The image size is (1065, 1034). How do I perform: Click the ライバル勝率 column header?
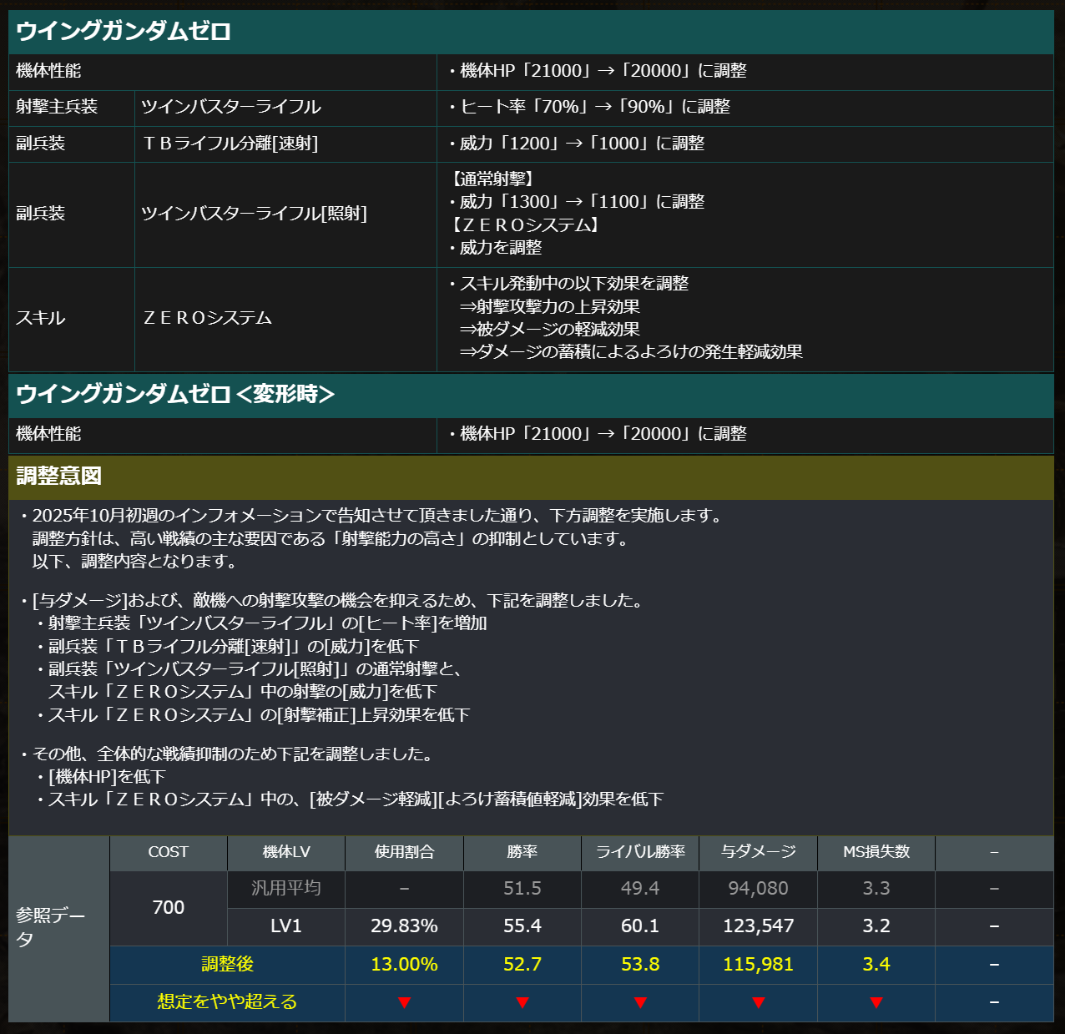(640, 852)
